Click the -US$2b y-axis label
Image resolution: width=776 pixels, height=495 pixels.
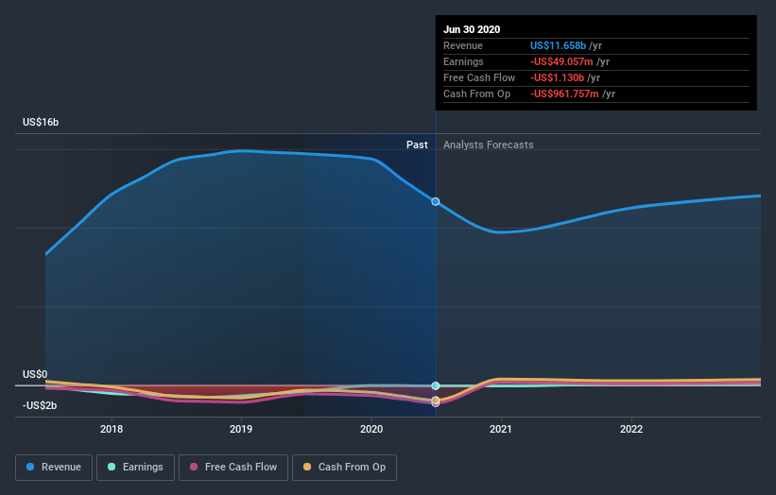tap(40, 405)
